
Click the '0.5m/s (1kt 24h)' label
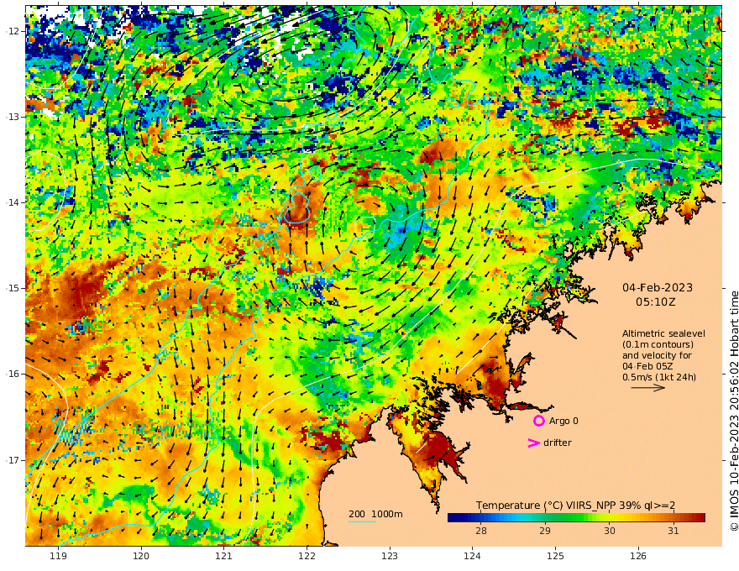(x=659, y=377)
